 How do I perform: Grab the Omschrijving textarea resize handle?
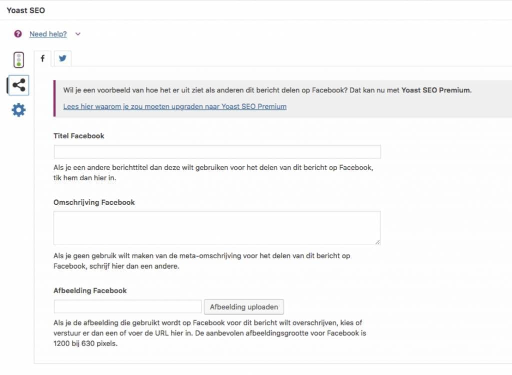coord(377,242)
